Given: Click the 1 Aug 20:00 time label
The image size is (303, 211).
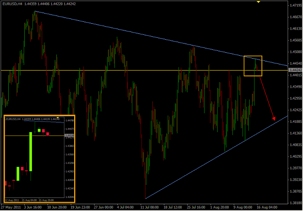Looking at the screenshot, I should pos(220,207).
